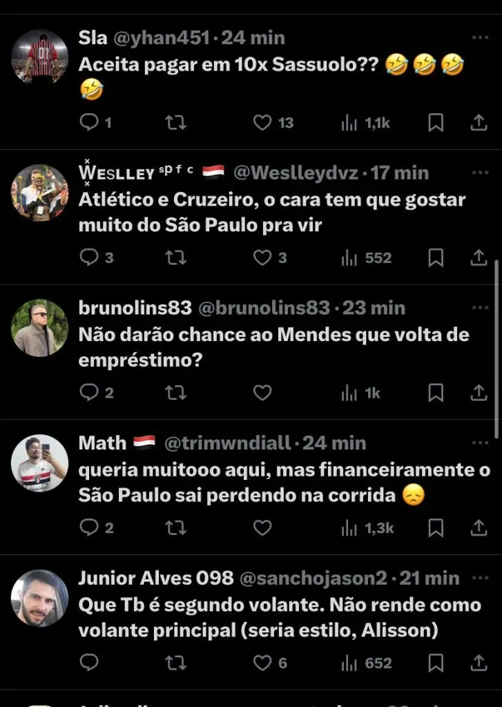The width and height of the screenshot is (502, 707).
Task: Share the tweet from Sla
Action: pyautogui.click(x=479, y=123)
